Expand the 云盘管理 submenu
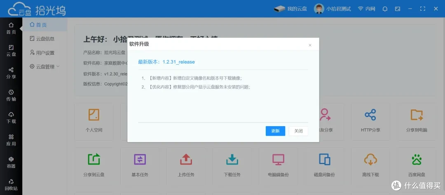445x195 pixels. [45, 67]
